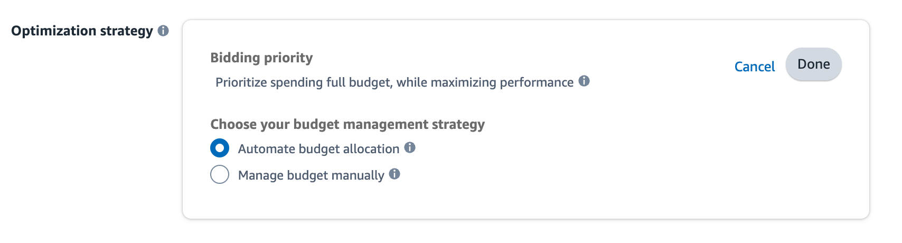Click Choose your budget management strategy heading
Image resolution: width=902 pixels, height=243 pixels.
[347, 124]
